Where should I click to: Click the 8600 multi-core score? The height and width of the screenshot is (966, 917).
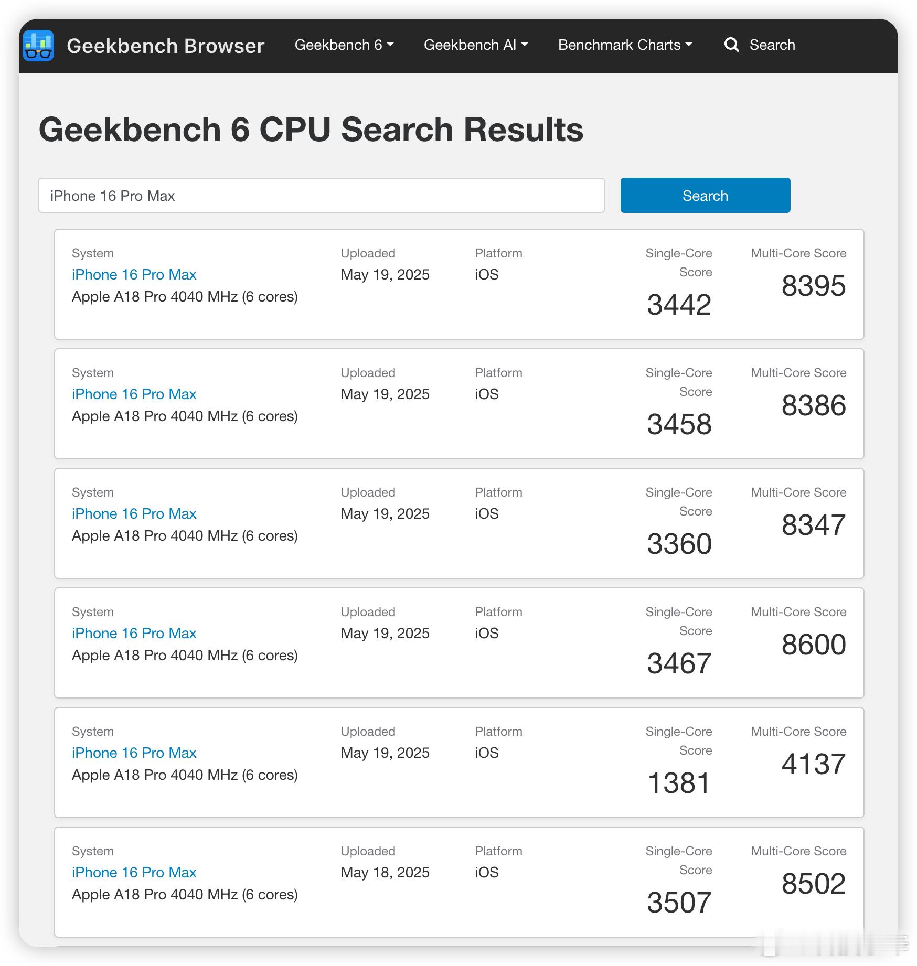pyautogui.click(x=814, y=645)
